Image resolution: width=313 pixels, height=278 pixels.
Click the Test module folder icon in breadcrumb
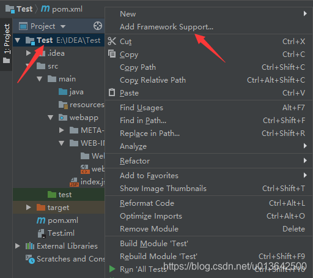[x=10, y=9]
